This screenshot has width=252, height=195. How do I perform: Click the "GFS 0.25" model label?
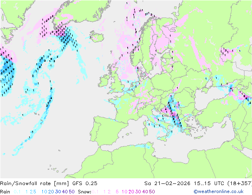(85, 183)
